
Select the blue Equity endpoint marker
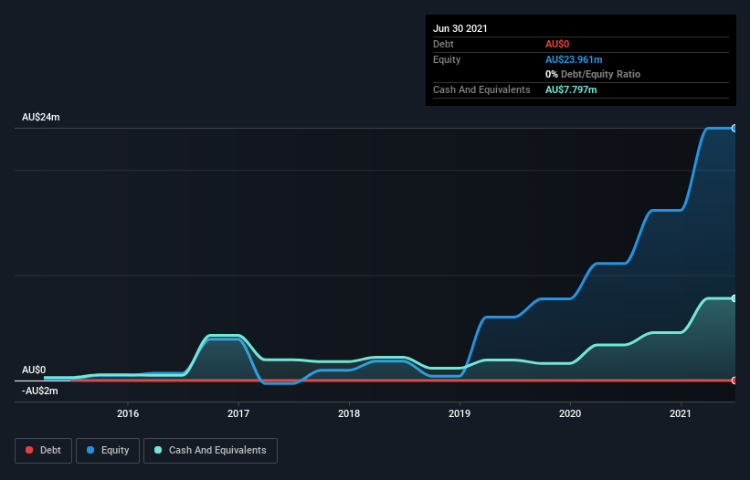pyautogui.click(x=734, y=129)
